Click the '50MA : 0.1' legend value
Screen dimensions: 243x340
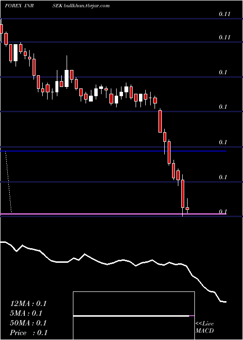click(28, 323)
